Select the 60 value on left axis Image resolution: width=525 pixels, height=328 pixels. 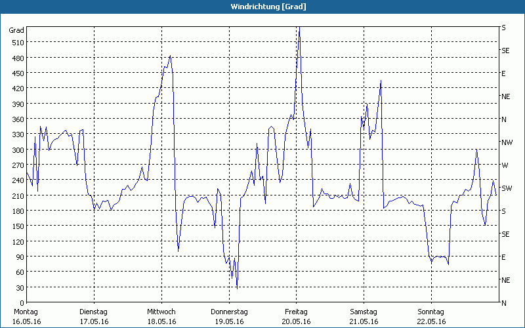pyautogui.click(x=20, y=272)
